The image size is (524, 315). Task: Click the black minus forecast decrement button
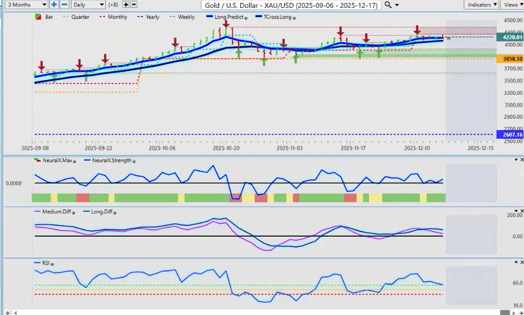(134, 5)
